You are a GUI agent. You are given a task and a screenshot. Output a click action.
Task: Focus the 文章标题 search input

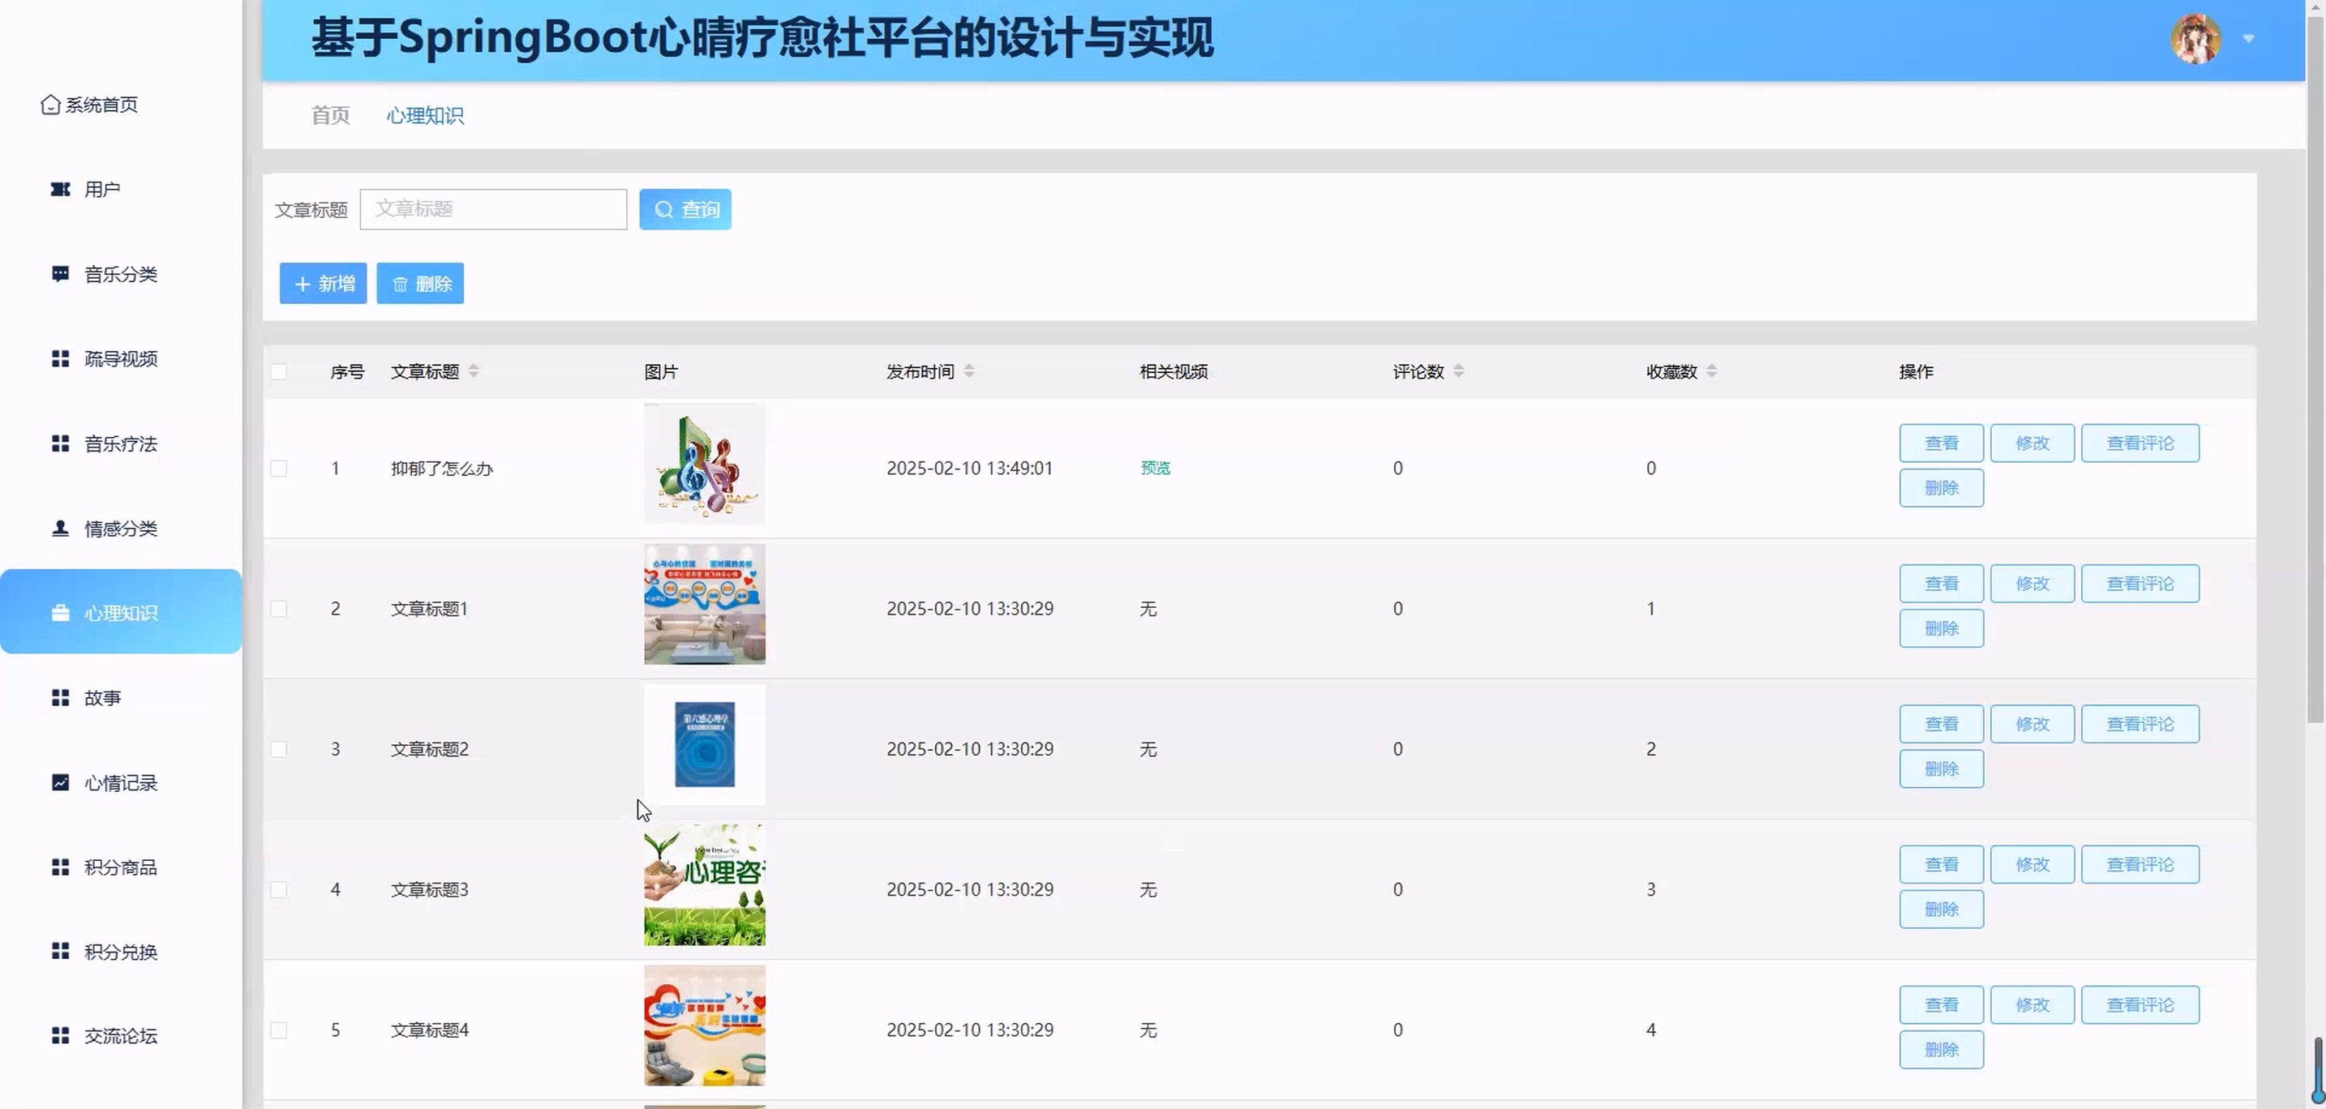pyautogui.click(x=493, y=209)
